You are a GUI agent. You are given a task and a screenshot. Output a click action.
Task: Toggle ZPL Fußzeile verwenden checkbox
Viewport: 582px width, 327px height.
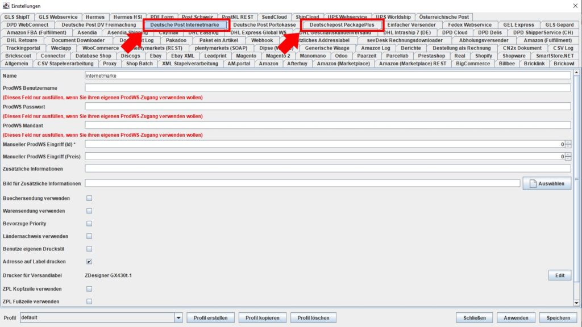[89, 301]
